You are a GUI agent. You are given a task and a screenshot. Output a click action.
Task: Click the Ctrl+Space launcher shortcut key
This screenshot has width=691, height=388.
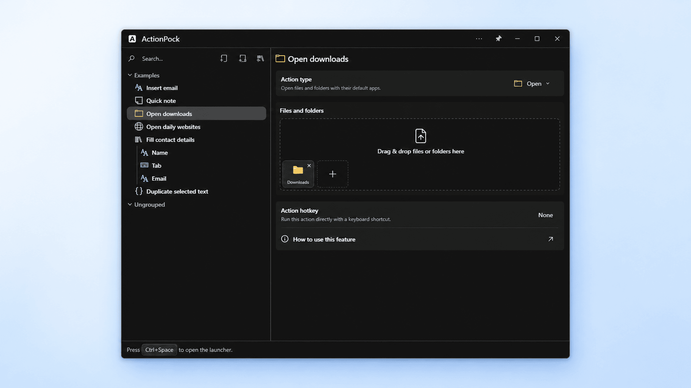click(159, 350)
